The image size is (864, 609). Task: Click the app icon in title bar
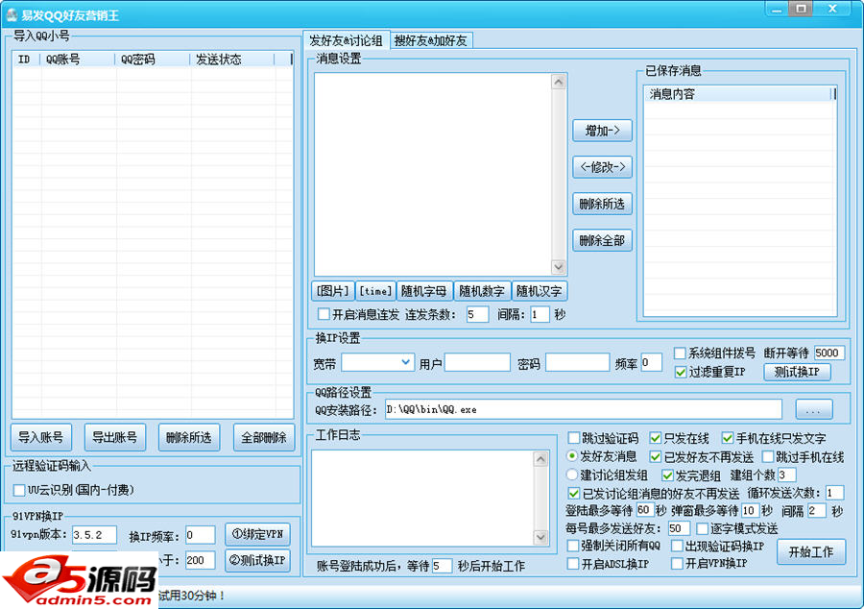pyautogui.click(x=12, y=14)
